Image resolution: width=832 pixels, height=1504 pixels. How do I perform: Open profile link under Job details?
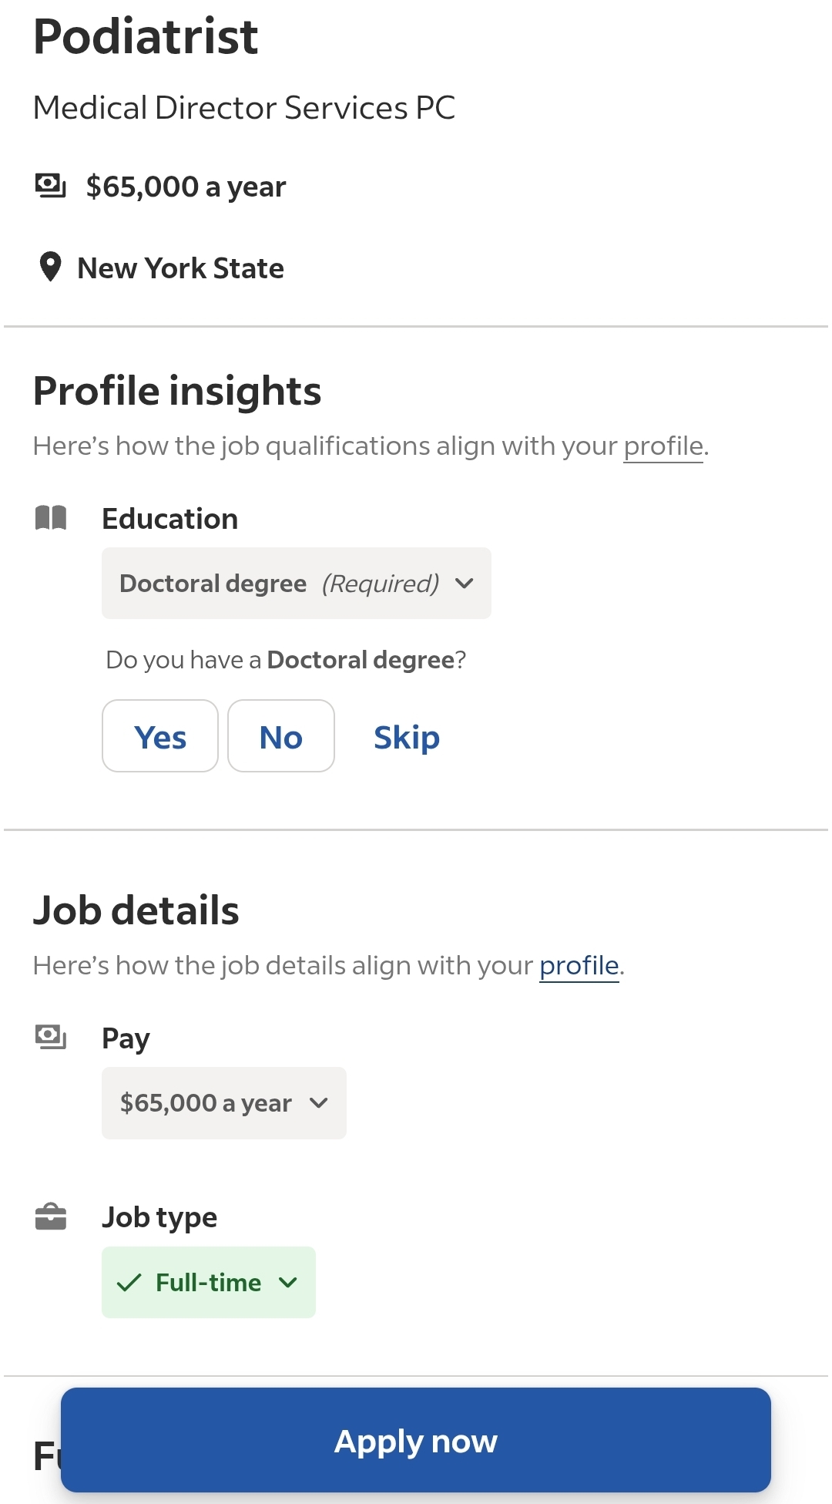tap(579, 966)
